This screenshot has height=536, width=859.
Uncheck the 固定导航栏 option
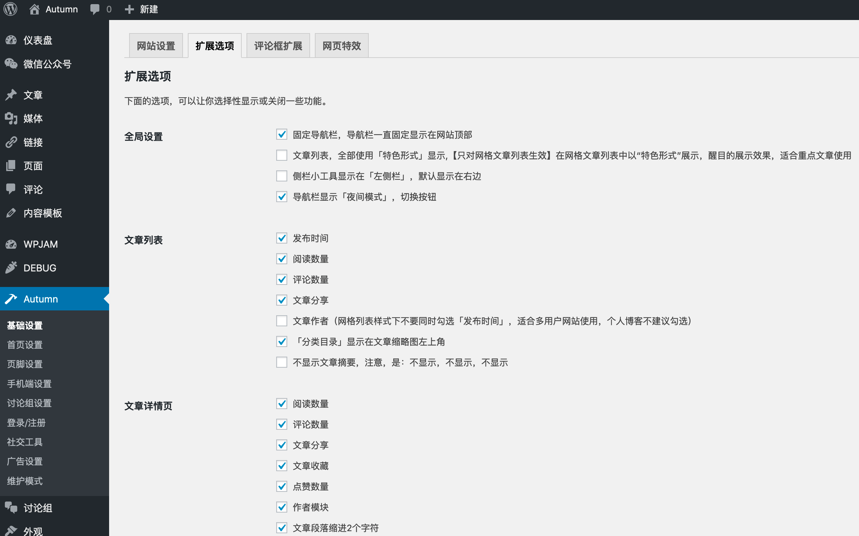[281, 135]
